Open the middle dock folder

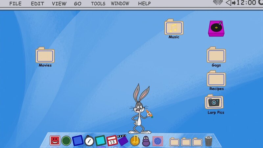tap(186, 142)
